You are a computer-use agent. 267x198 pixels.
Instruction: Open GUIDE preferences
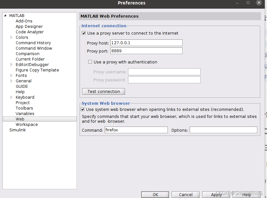point(22,86)
